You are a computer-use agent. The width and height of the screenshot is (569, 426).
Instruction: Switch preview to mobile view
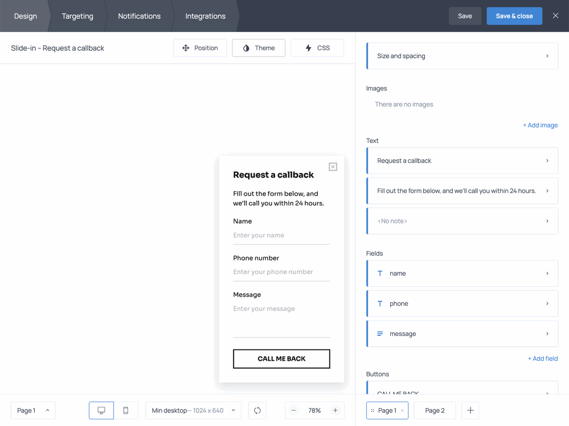pos(125,410)
